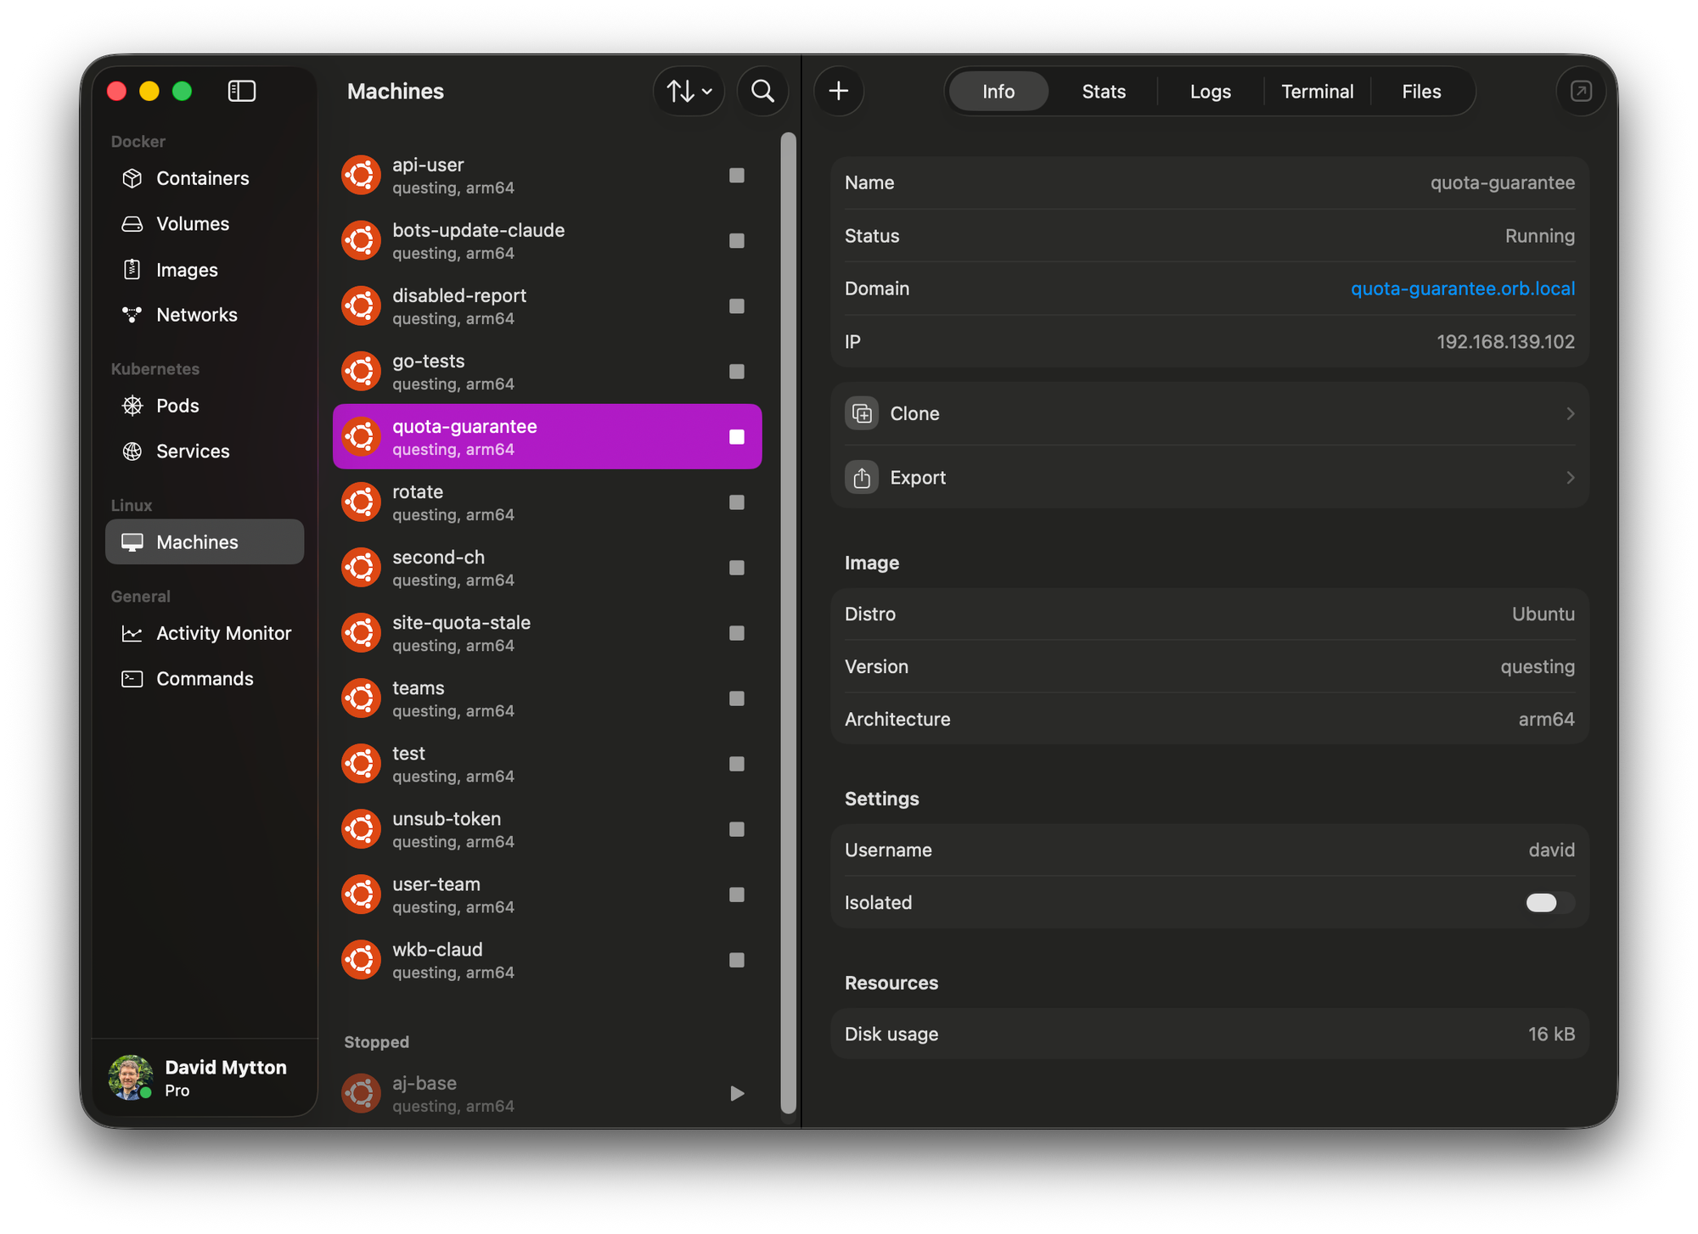This screenshot has height=1234, width=1698.
Task: Open the Commands sidebar item
Action: pyautogui.click(x=205, y=679)
